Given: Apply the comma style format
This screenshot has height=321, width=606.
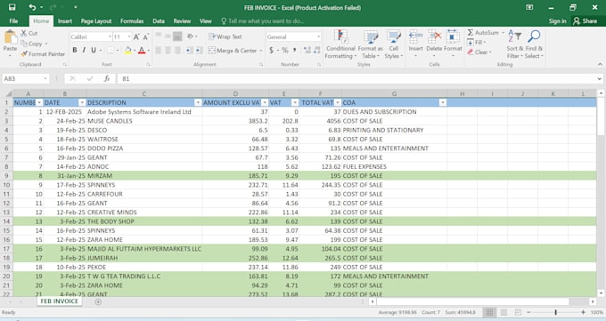Looking at the screenshot, I should [294, 50].
